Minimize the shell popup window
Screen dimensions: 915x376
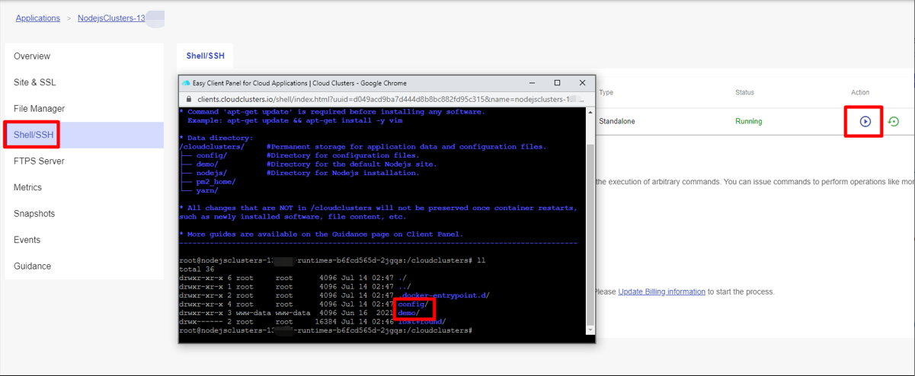532,83
